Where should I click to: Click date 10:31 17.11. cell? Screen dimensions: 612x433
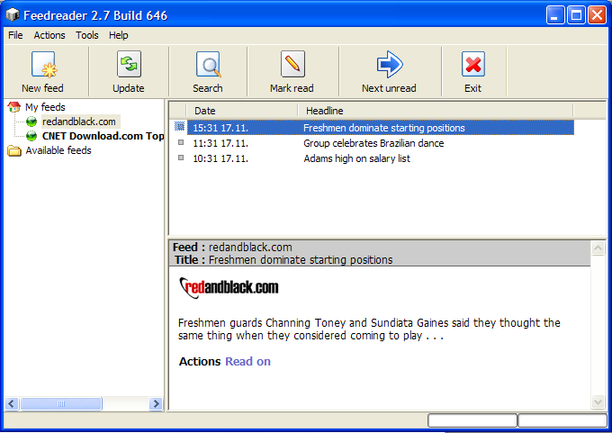220,158
